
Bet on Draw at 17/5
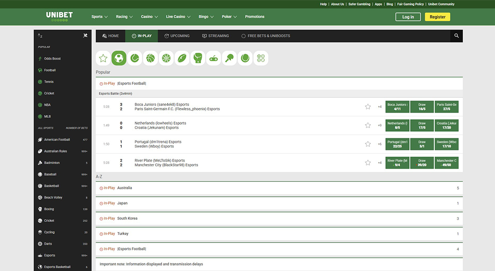coord(422,125)
